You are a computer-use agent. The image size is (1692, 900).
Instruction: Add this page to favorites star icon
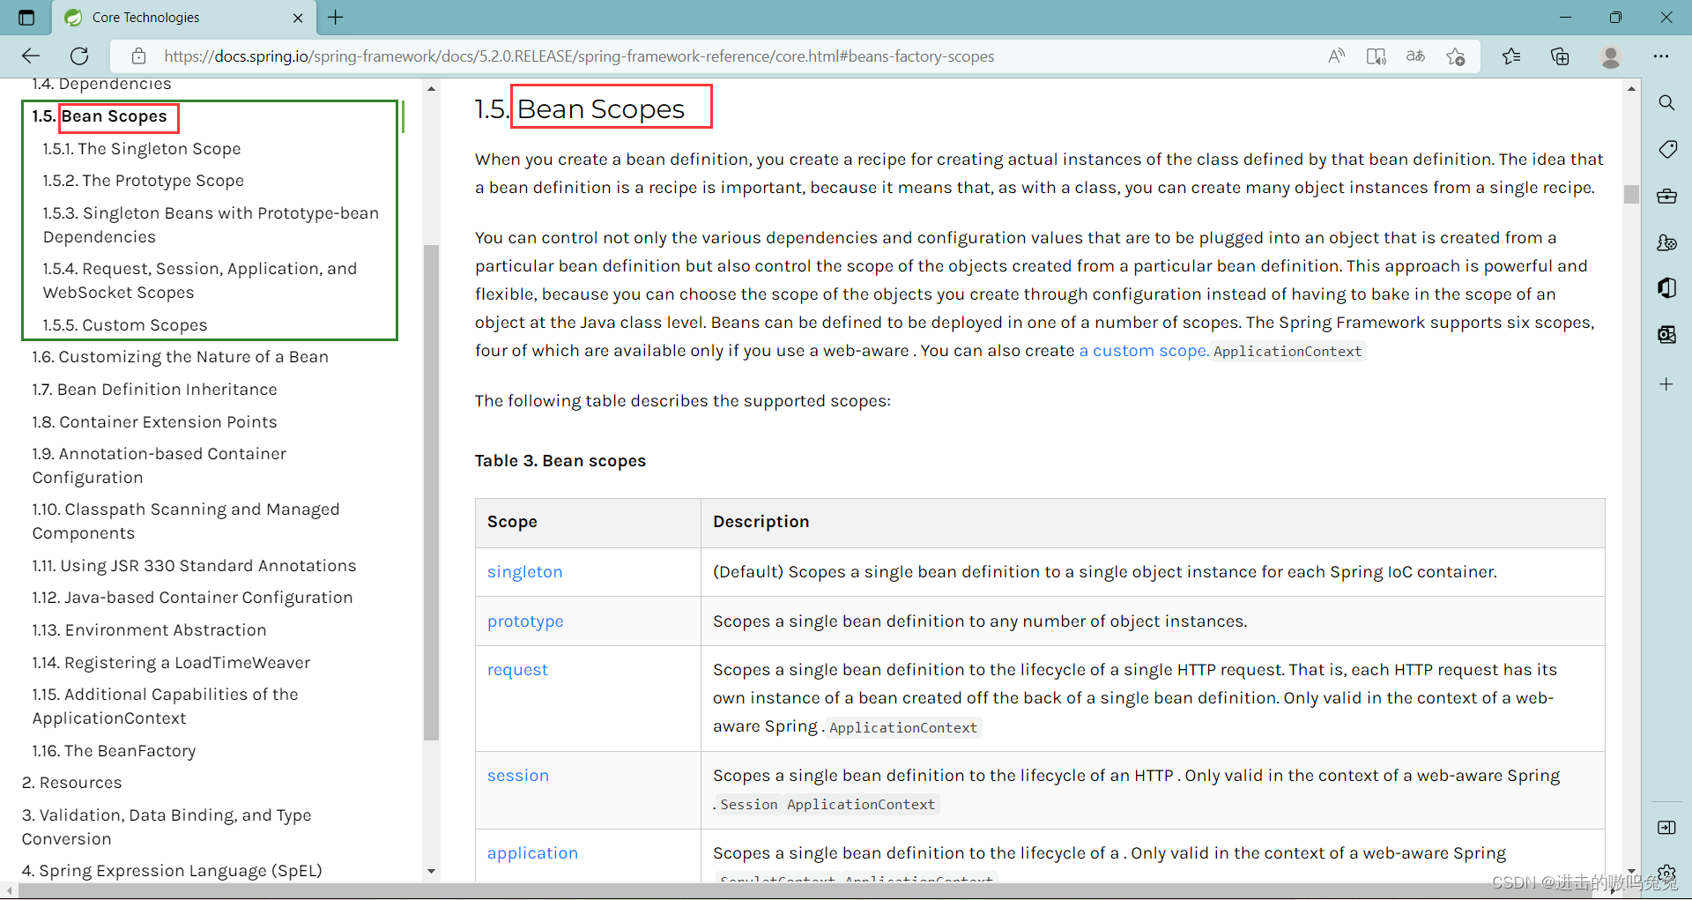(x=1455, y=56)
